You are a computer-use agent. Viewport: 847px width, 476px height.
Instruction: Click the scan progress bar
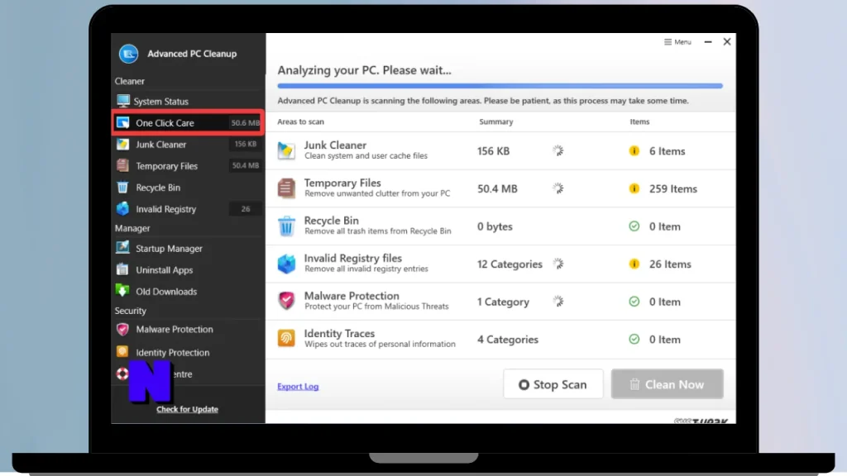[500, 86]
